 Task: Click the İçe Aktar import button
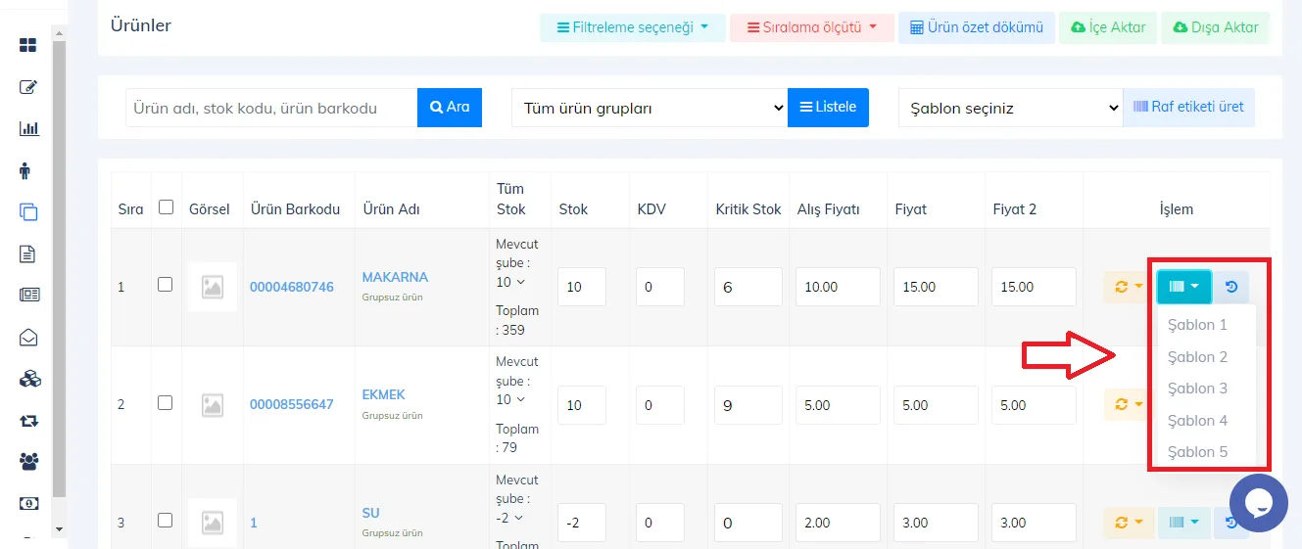tap(1108, 27)
